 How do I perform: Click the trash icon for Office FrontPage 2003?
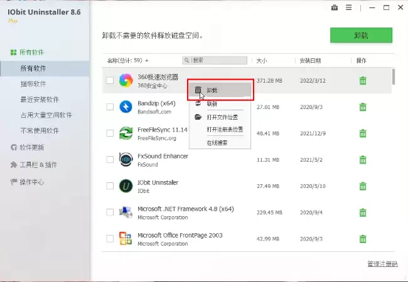363,239
